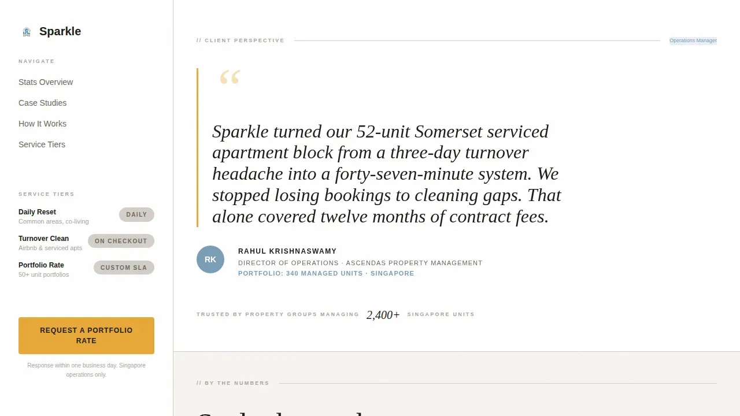The height and width of the screenshot is (416, 740).
Task: Click the Turnover Clean tier title
Action: (x=43, y=239)
